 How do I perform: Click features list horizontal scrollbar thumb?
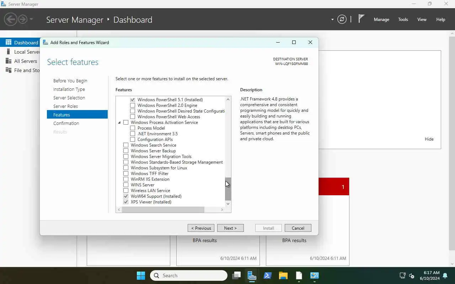163,210
